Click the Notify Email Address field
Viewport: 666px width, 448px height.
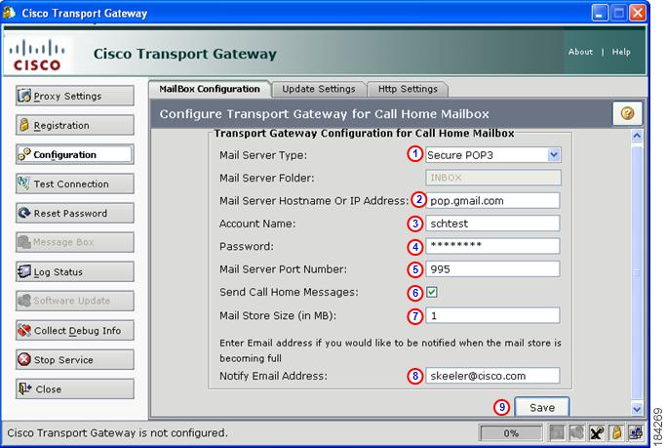point(492,376)
